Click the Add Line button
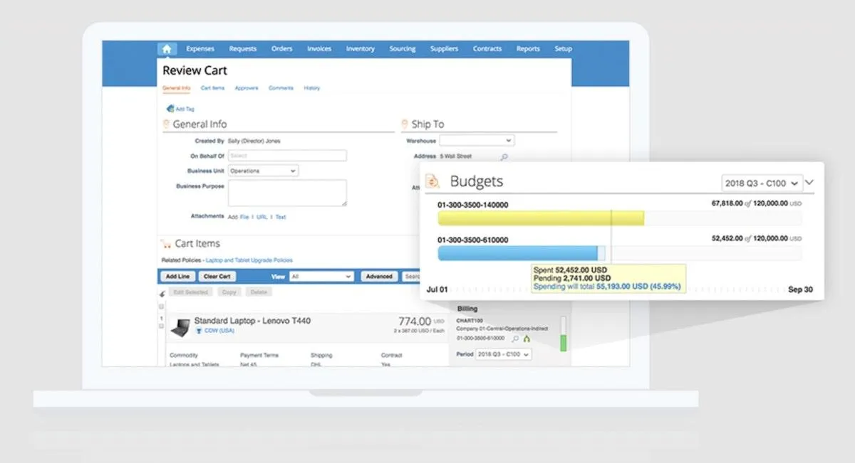This screenshot has width=855, height=463. point(177,277)
